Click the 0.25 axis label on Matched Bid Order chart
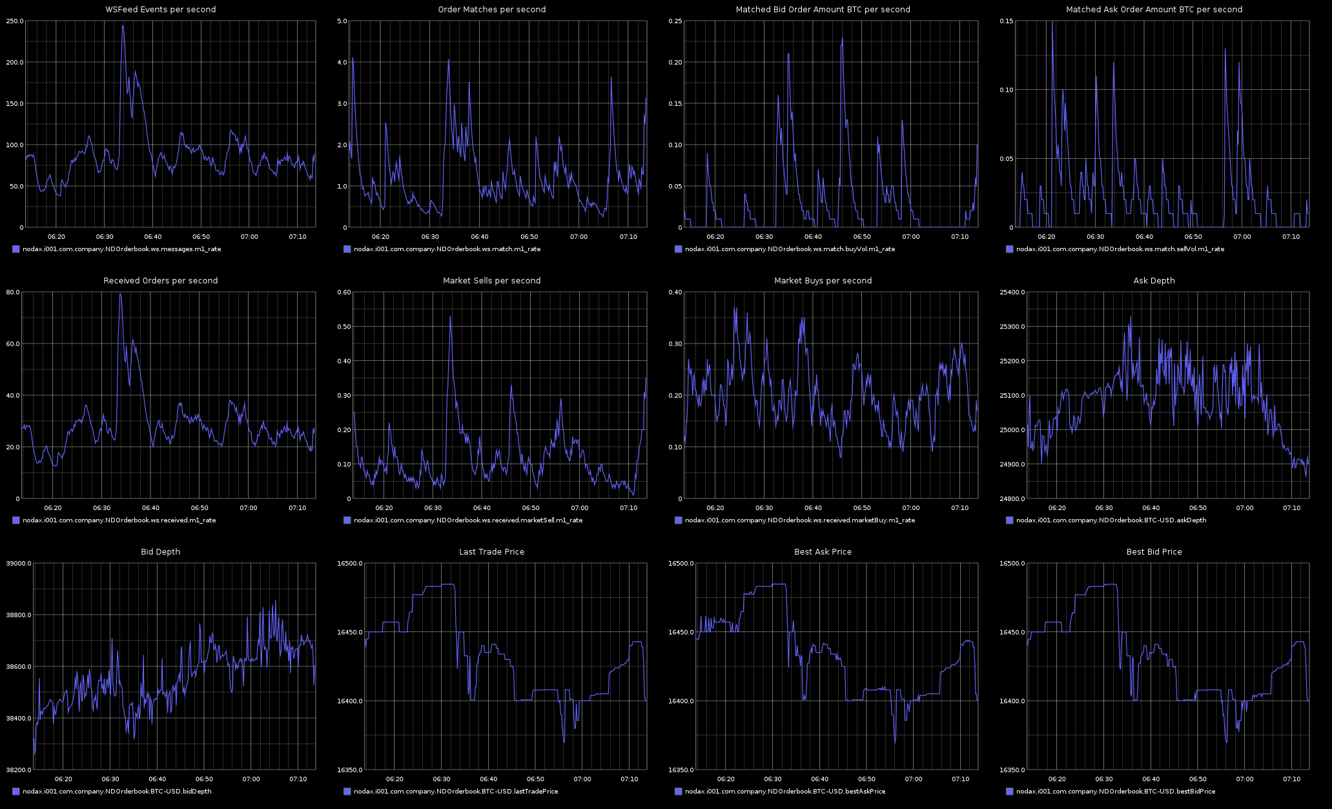 click(675, 21)
